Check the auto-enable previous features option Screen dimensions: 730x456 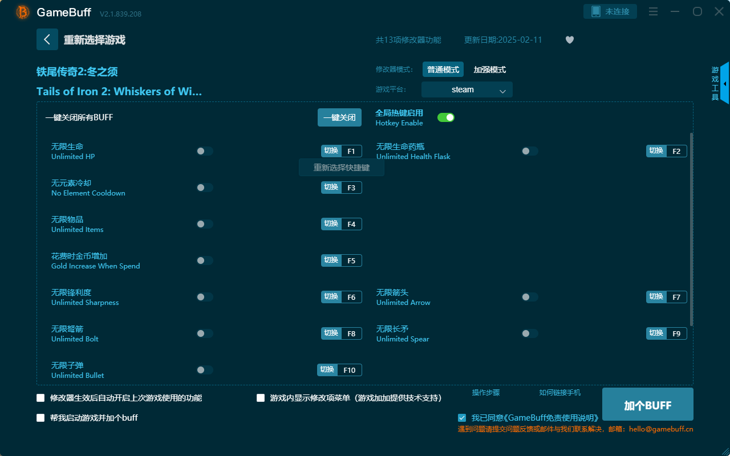click(40, 398)
